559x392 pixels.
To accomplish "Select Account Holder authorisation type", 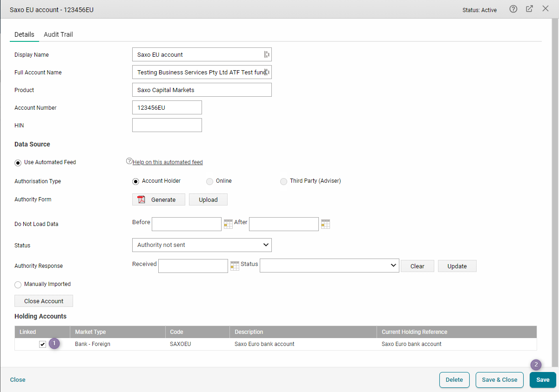I will click(x=136, y=181).
